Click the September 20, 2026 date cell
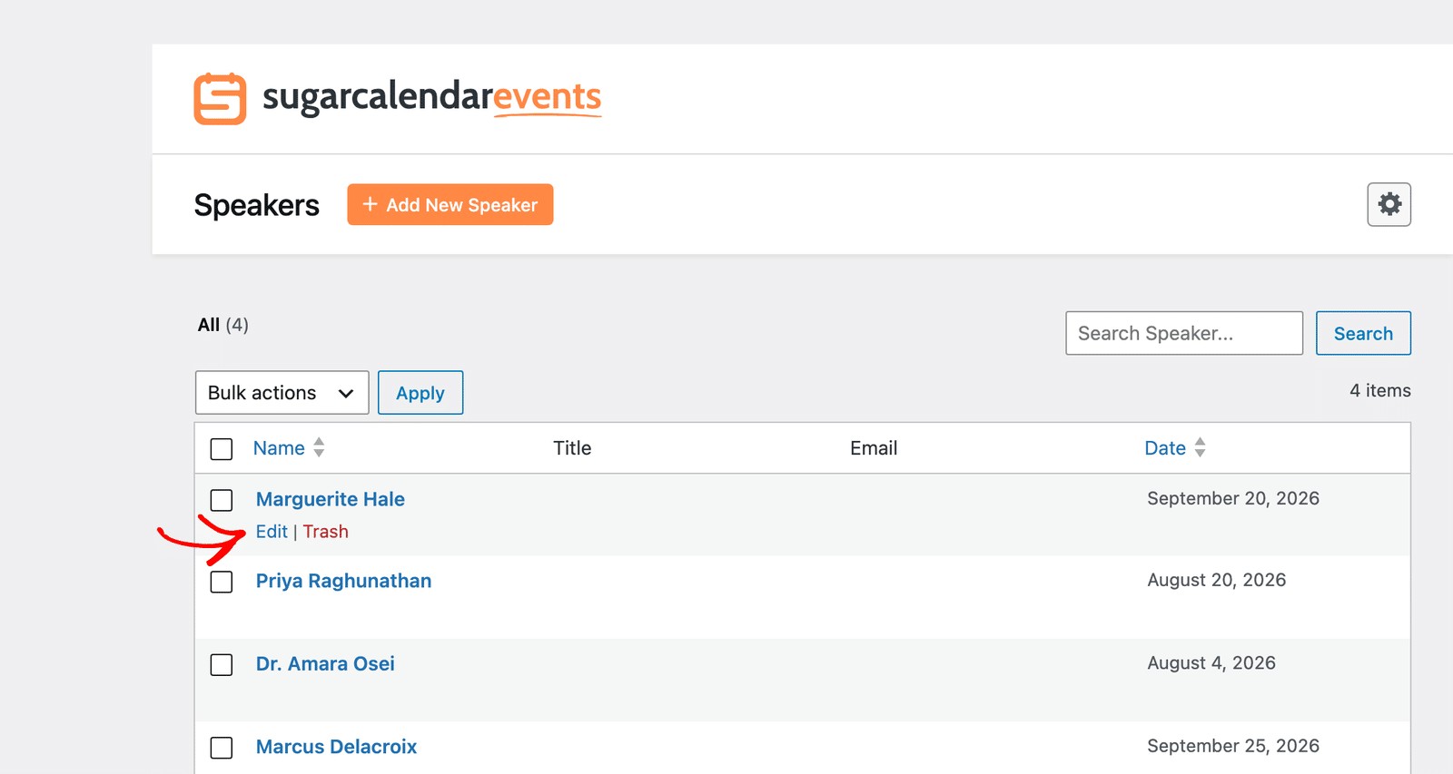 coord(1233,498)
